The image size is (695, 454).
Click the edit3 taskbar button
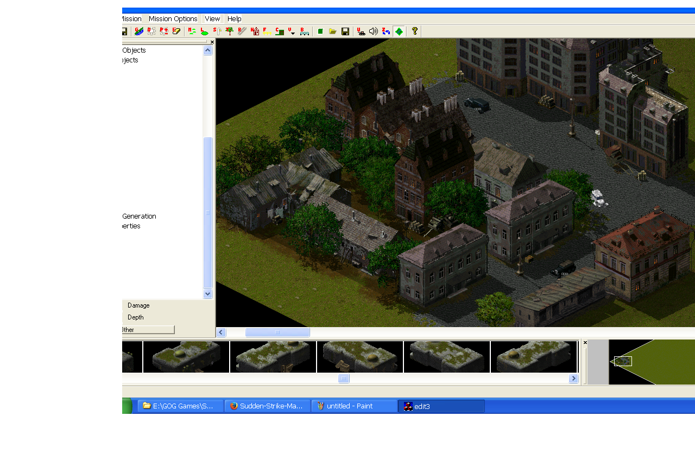tap(441, 406)
